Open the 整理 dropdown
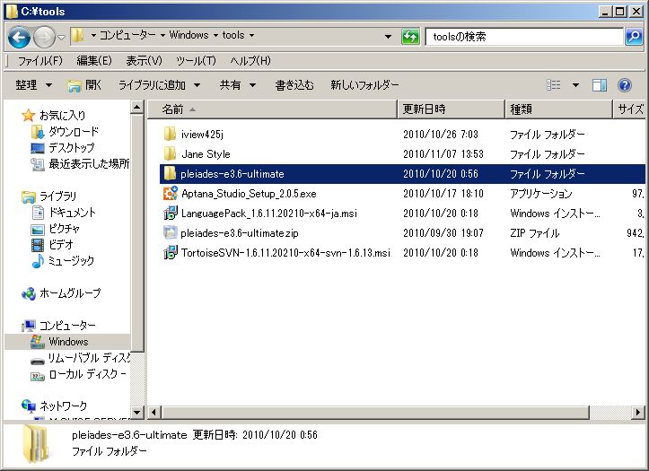The height and width of the screenshot is (471, 649). click(x=34, y=85)
